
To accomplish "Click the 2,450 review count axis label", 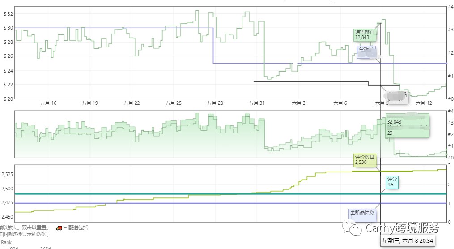I will [x=7, y=217].
